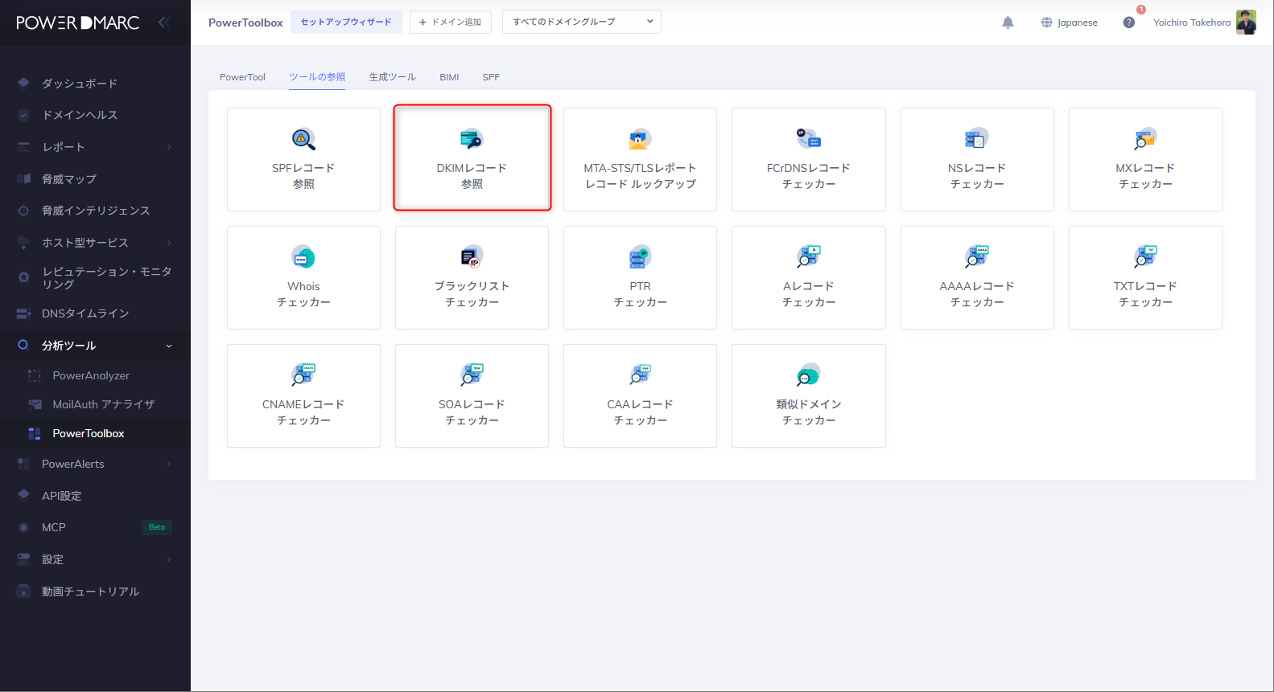
Task: Click the Japanese language label
Action: pos(1078,23)
